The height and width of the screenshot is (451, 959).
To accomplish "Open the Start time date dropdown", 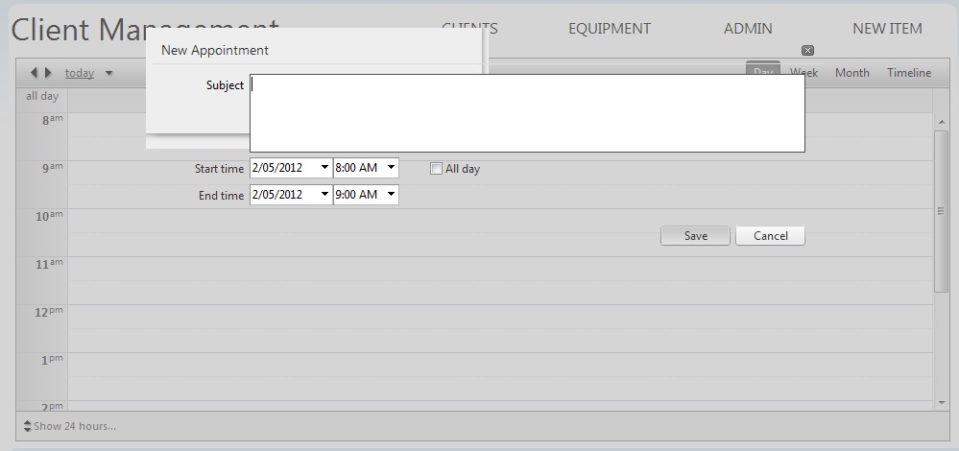I will [325, 168].
